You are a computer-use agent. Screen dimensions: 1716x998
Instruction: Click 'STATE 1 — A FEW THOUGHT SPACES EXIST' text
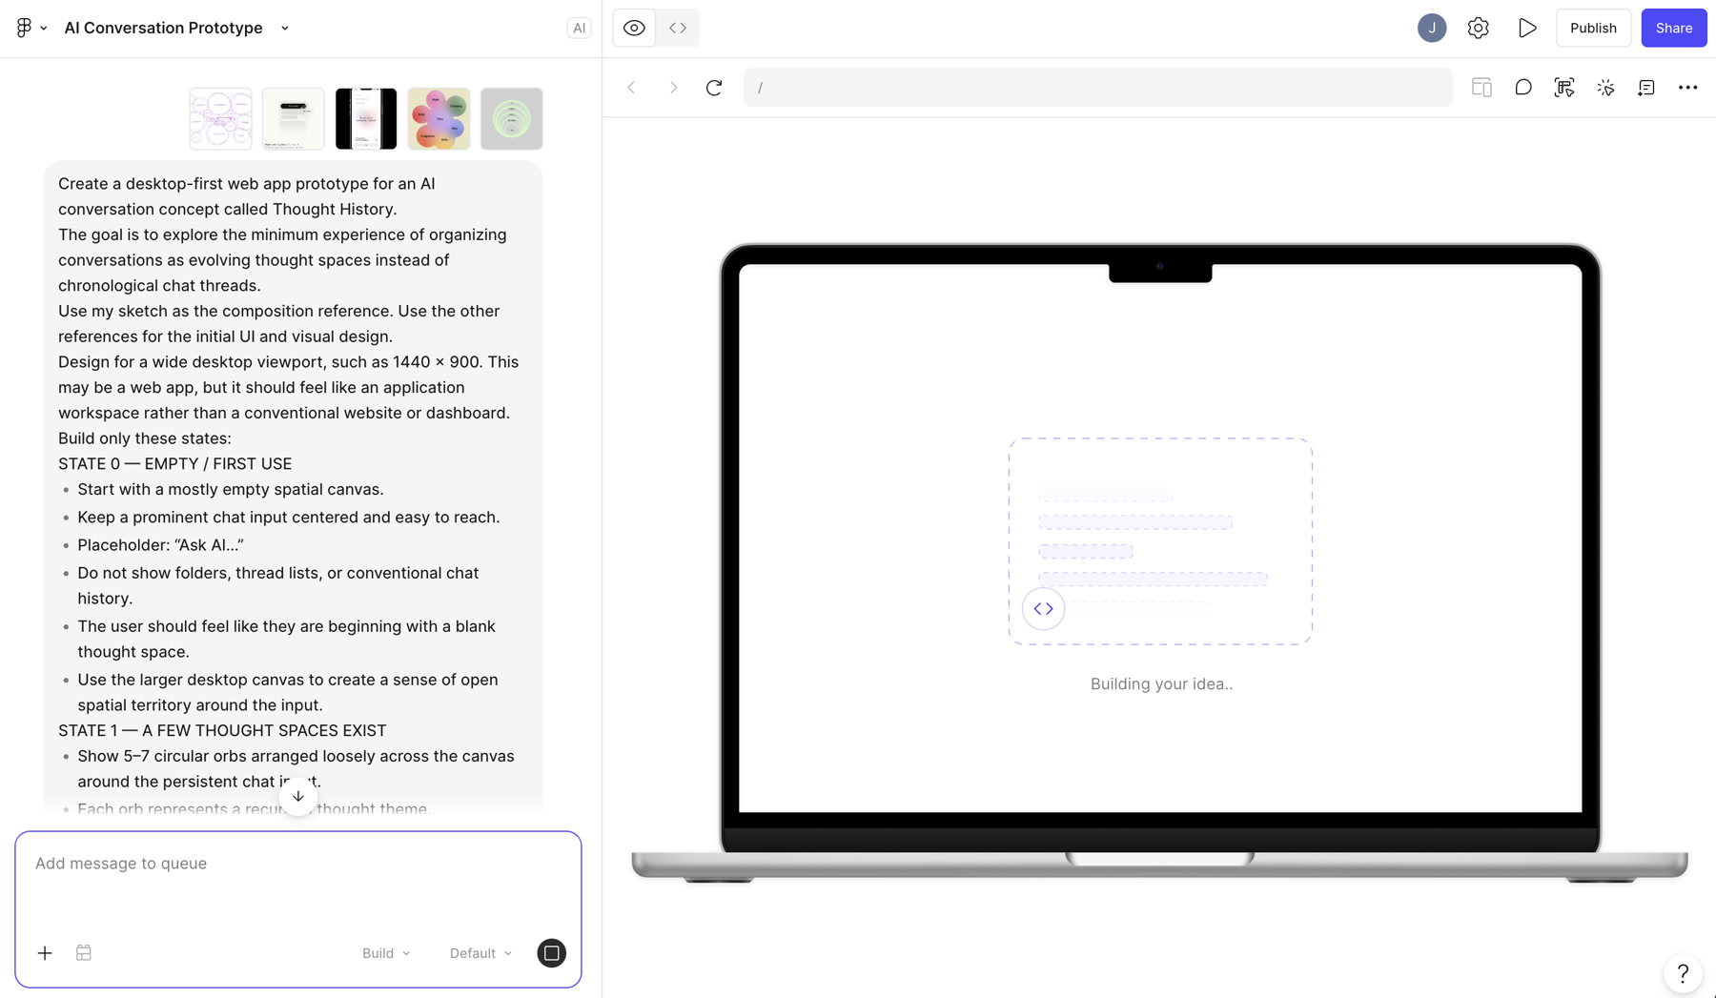click(x=222, y=731)
